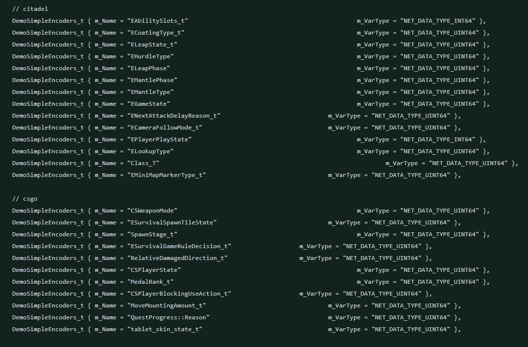Click the "tablet_skin_state_t" name string
Image resolution: width=528 pixels, height=347 pixels.
(x=164, y=329)
